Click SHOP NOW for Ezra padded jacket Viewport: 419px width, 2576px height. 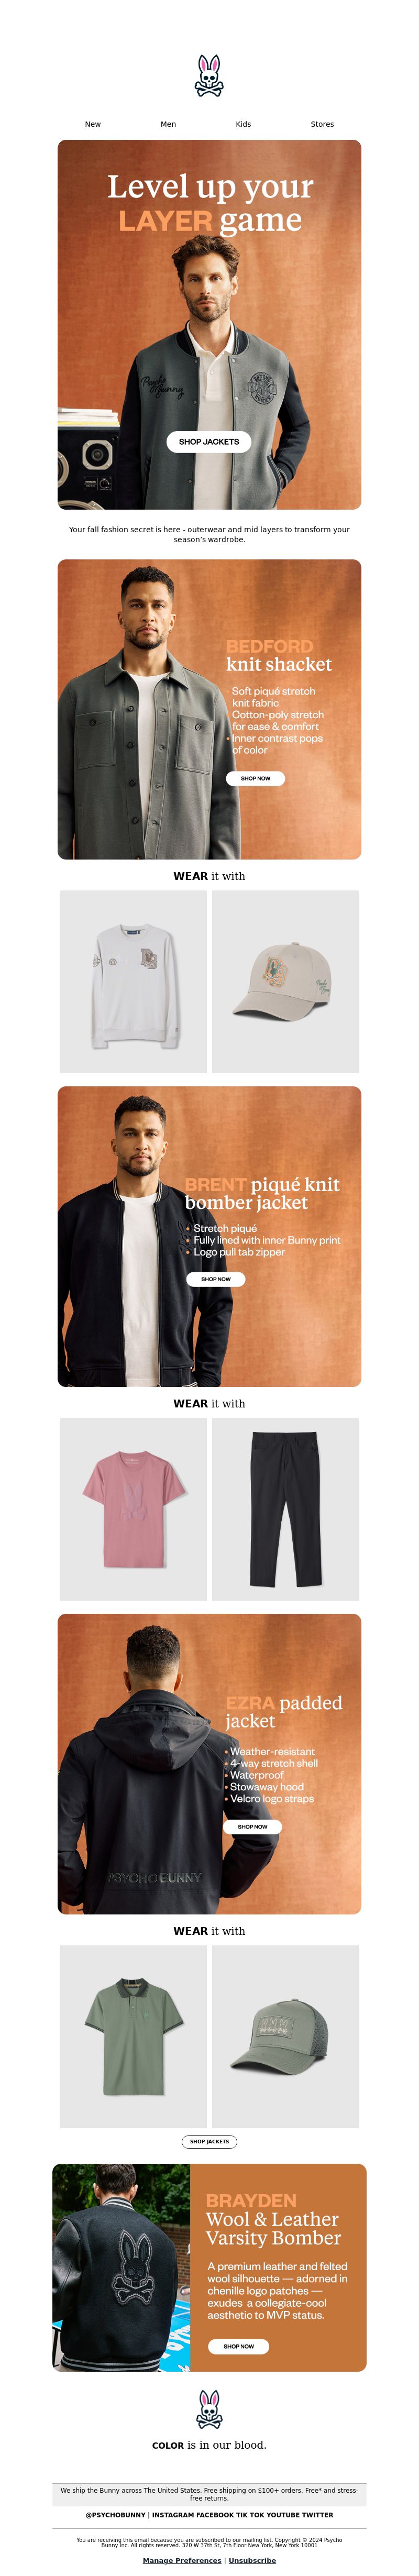pyautogui.click(x=253, y=1826)
